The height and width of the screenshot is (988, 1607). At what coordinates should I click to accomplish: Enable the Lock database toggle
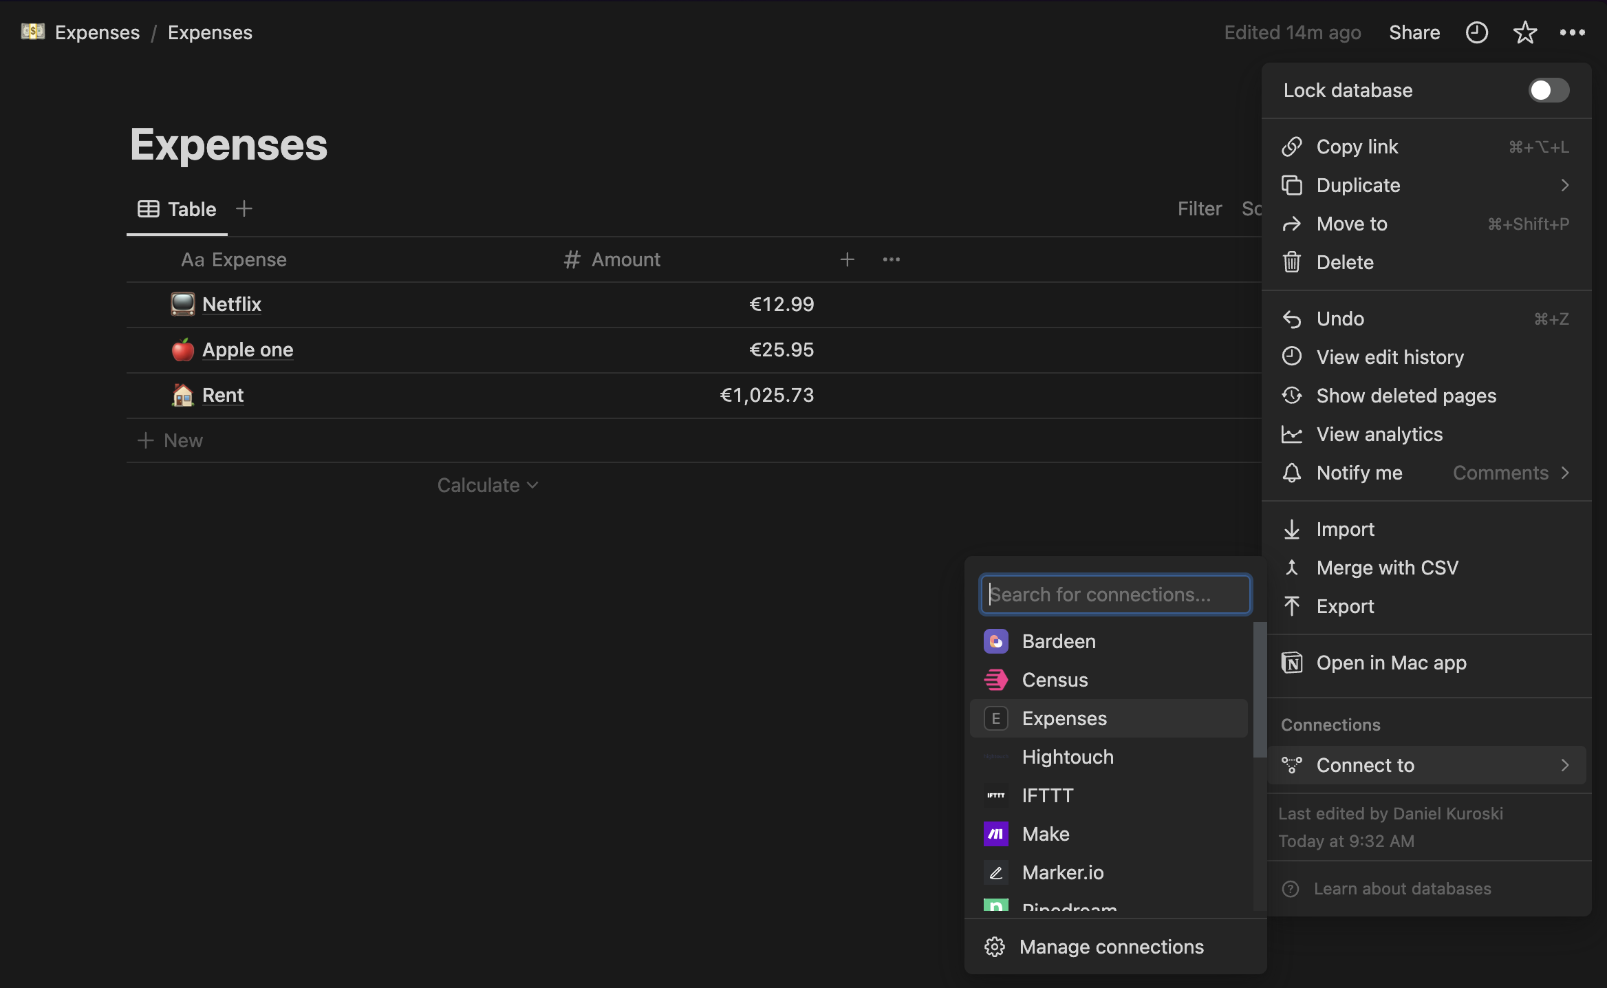coord(1549,90)
